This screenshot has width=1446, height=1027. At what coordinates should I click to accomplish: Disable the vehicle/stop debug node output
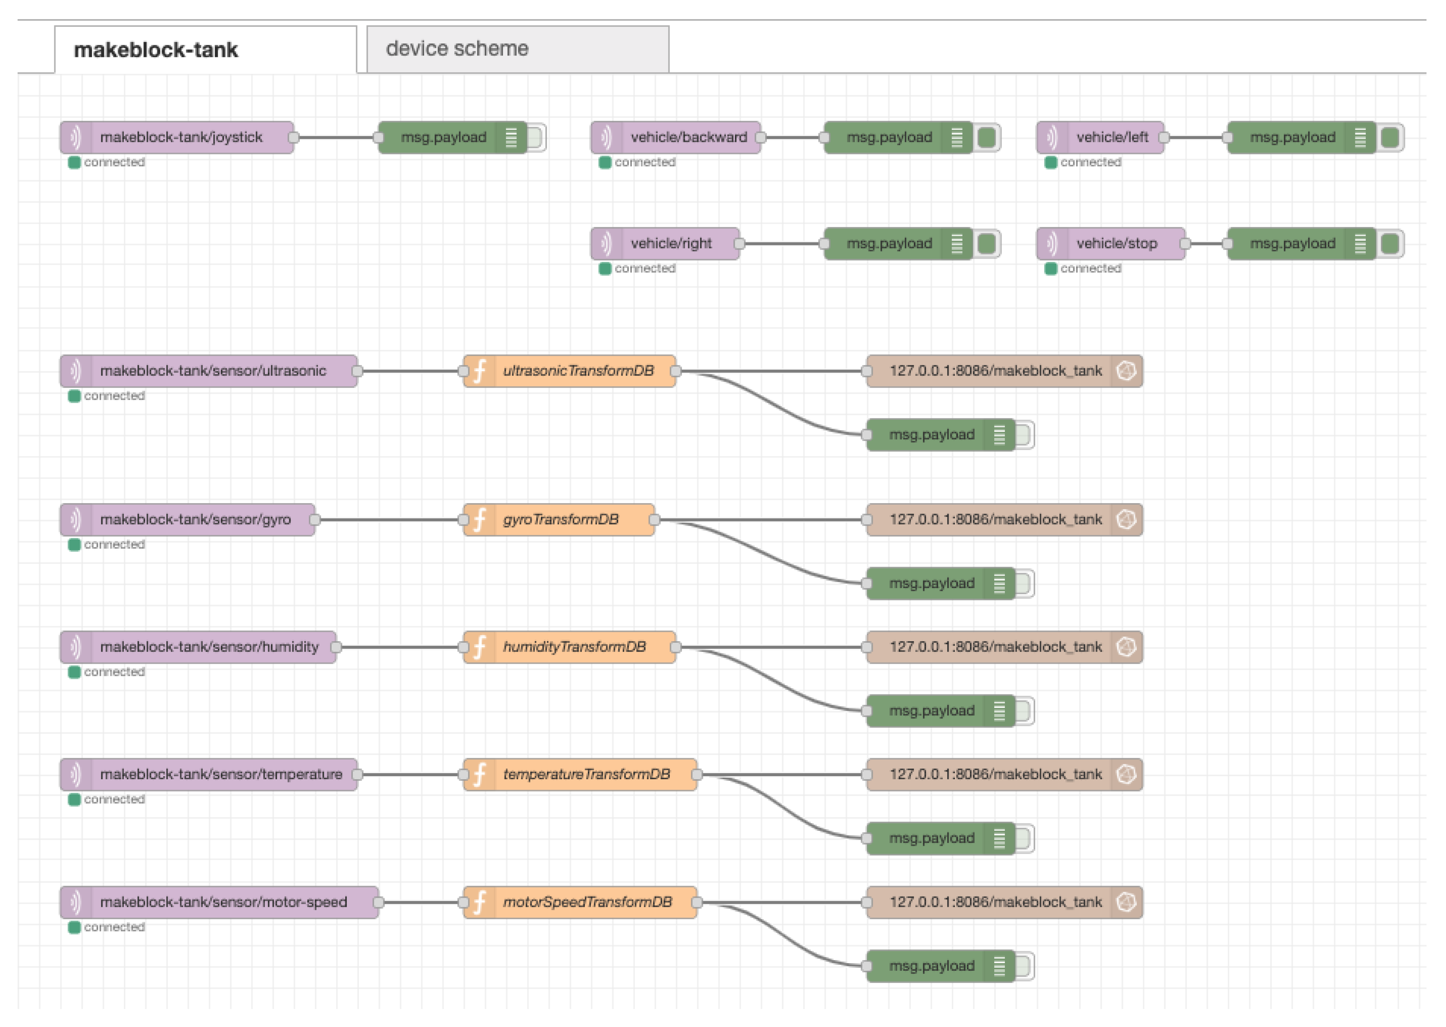click(1390, 244)
